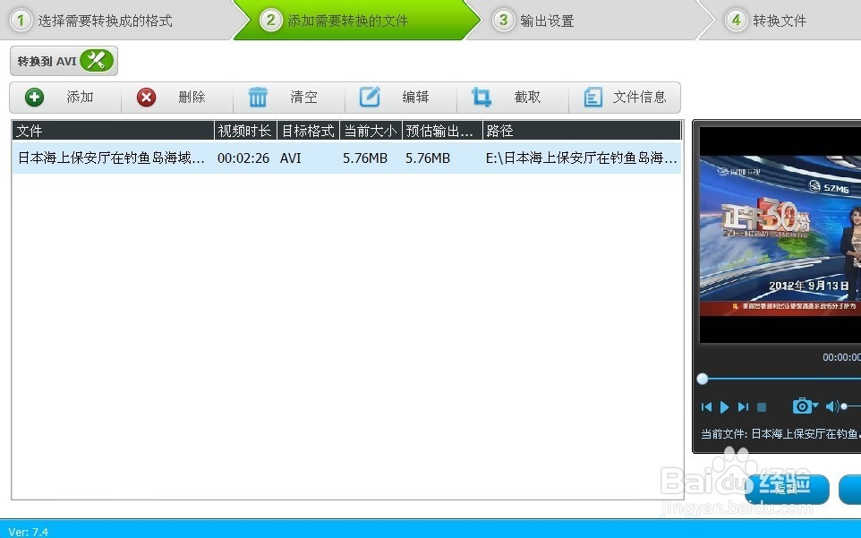Click the speaker volume icon

coord(832,406)
